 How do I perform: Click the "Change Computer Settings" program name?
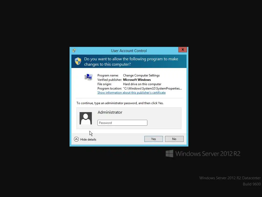[x=141, y=75]
